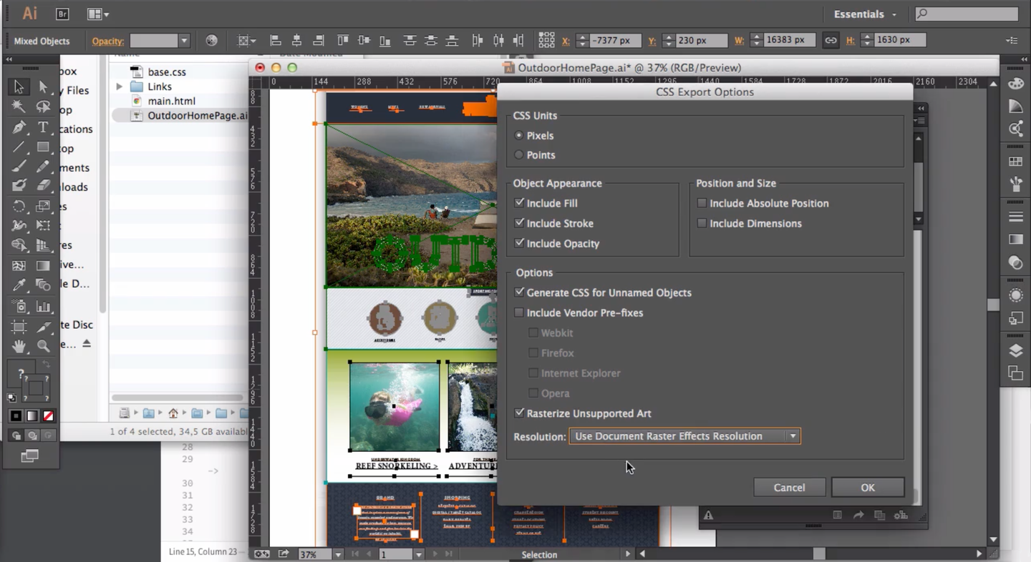Uncheck Rasterize Unsupported Art
Viewport: 1031px width, 562px height.
[519, 413]
